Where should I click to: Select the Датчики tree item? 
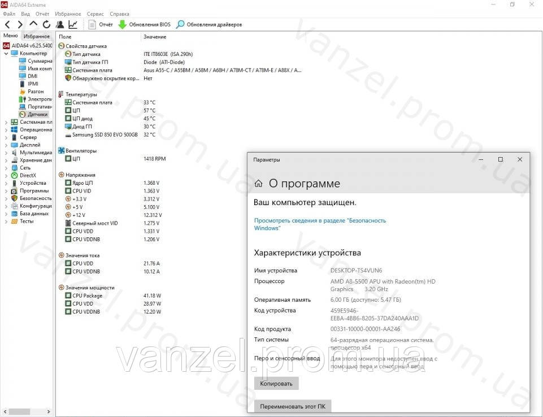pyautogui.click(x=33, y=114)
